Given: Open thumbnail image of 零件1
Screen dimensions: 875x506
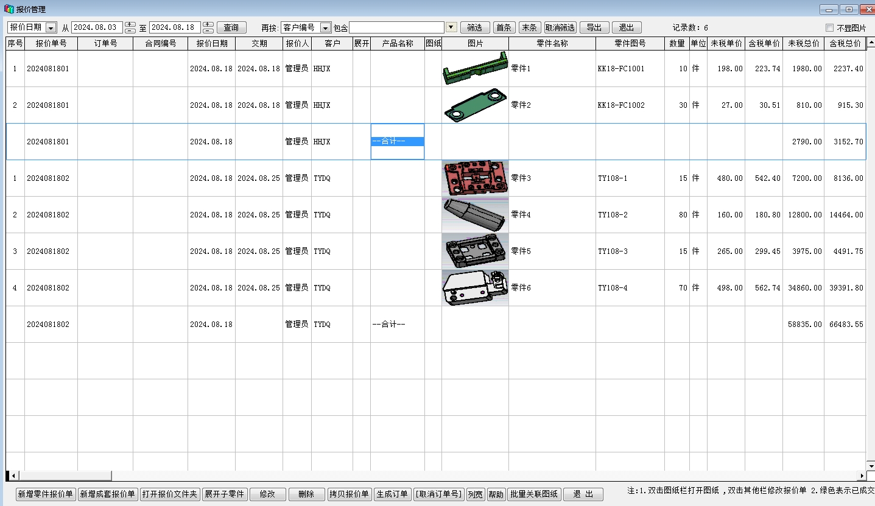Looking at the screenshot, I should pyautogui.click(x=475, y=68).
